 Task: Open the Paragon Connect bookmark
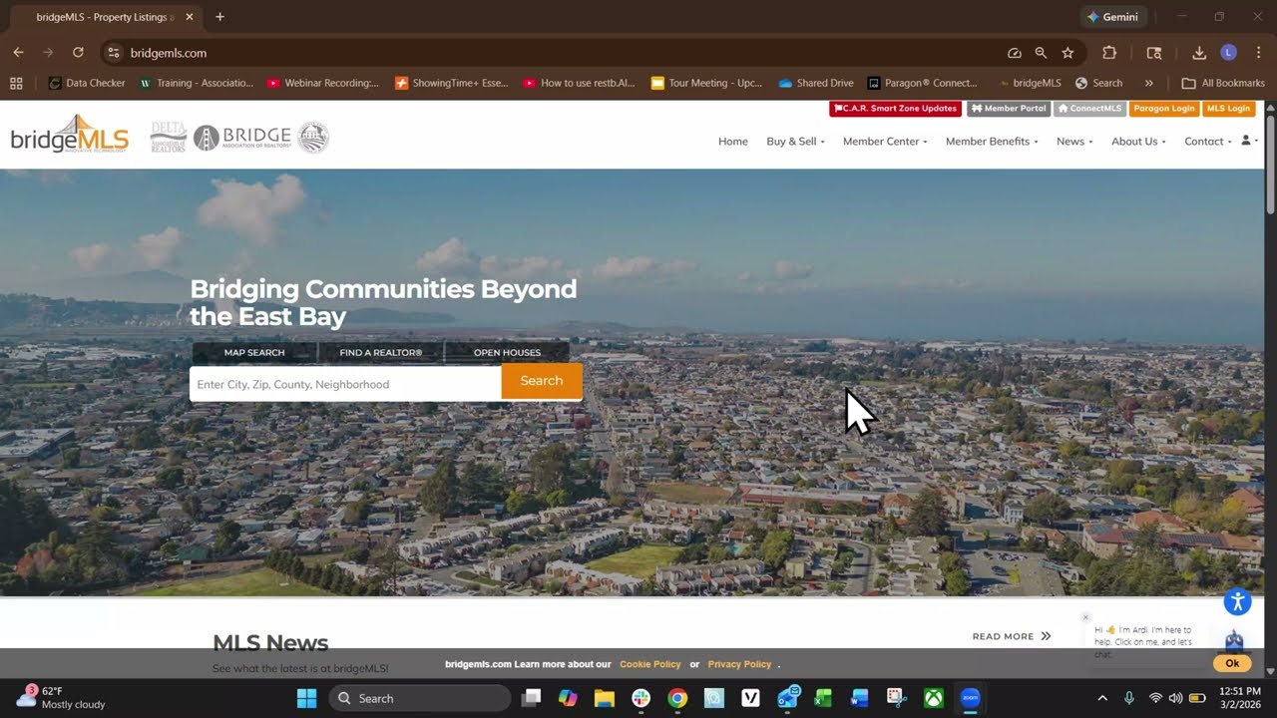[923, 83]
